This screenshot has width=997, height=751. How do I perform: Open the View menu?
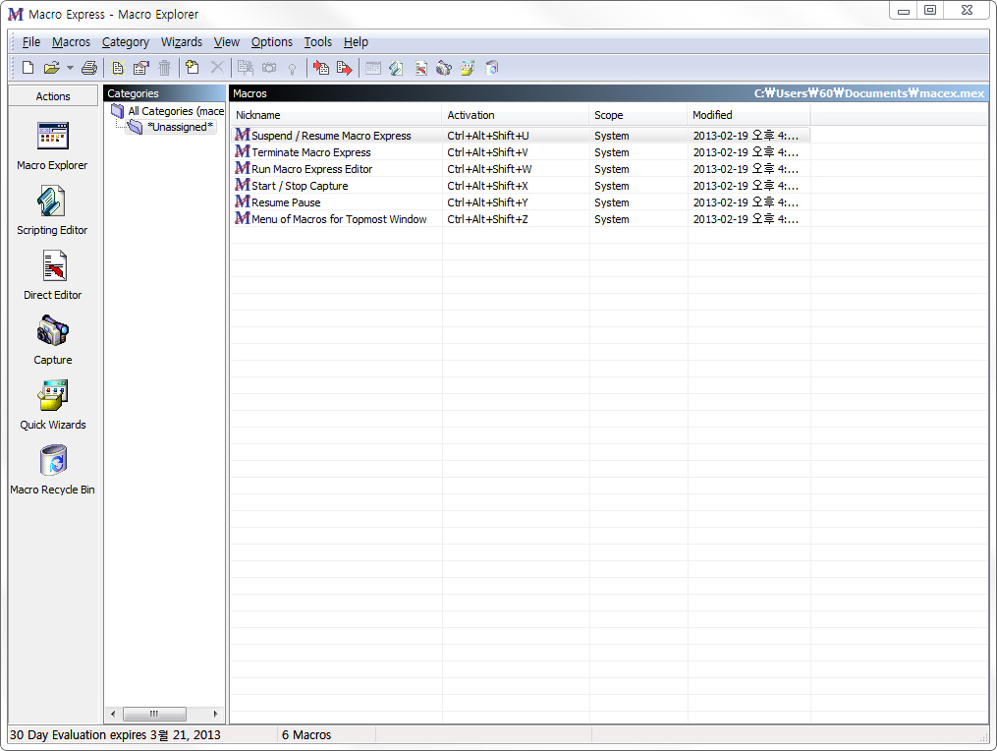(x=226, y=42)
